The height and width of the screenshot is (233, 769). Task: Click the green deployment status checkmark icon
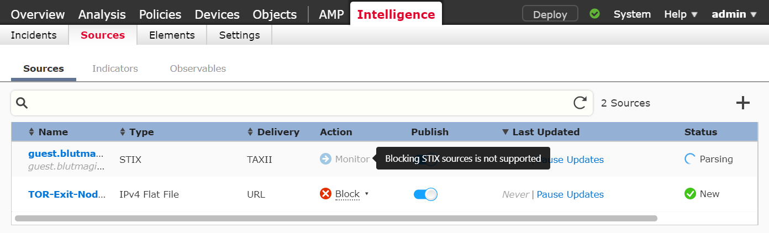click(594, 14)
